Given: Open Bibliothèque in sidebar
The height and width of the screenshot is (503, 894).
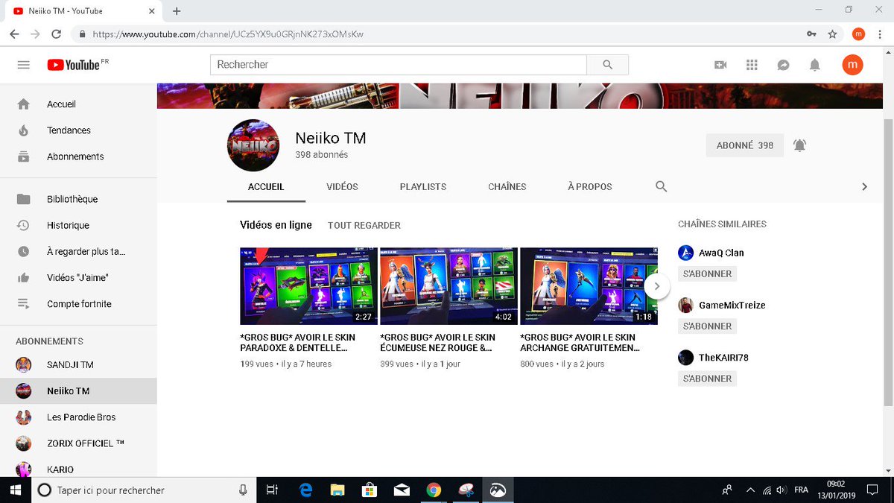Looking at the screenshot, I should 78,199.
